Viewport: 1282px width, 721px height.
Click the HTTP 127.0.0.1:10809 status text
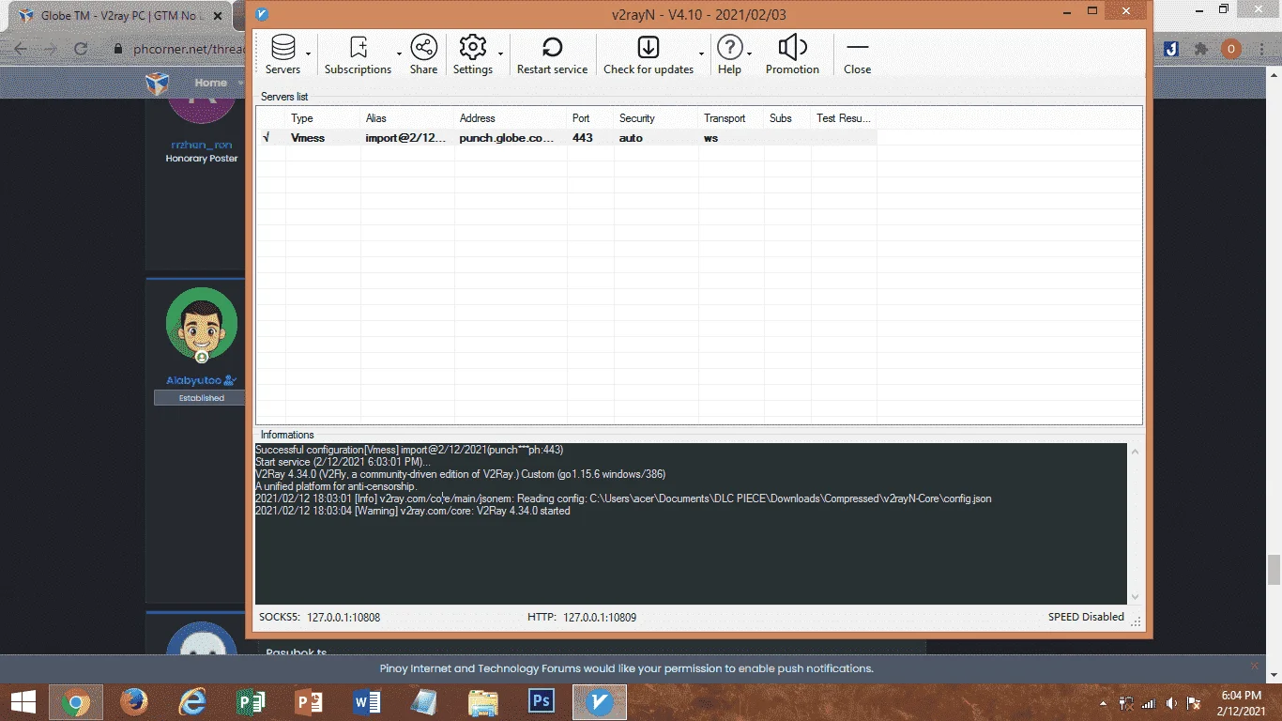point(582,618)
